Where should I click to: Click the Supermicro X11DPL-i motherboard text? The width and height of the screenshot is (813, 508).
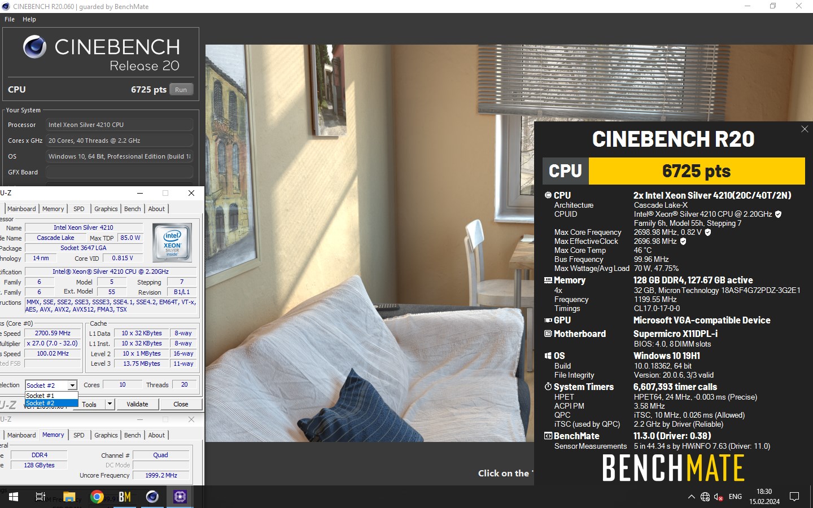[675, 334]
